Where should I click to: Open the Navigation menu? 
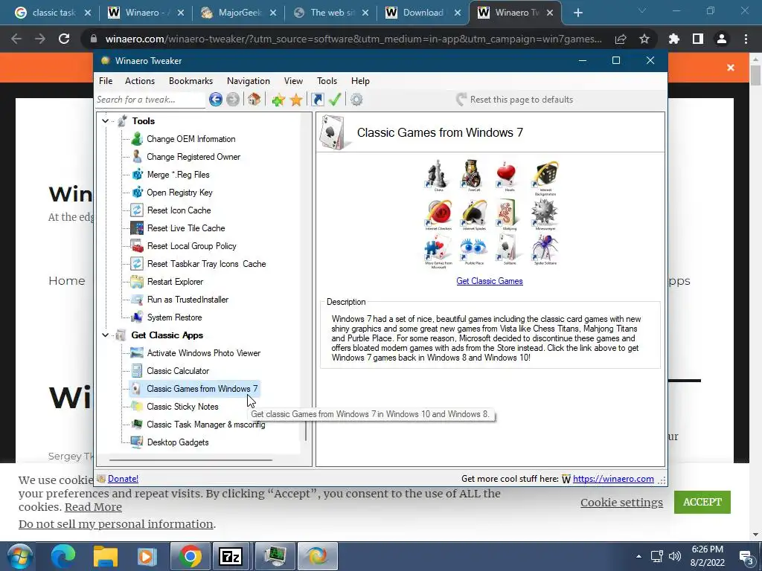pyautogui.click(x=249, y=81)
